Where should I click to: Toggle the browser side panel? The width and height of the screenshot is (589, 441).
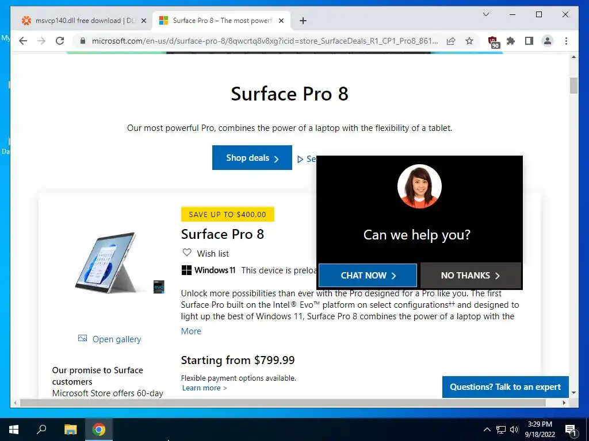point(529,41)
